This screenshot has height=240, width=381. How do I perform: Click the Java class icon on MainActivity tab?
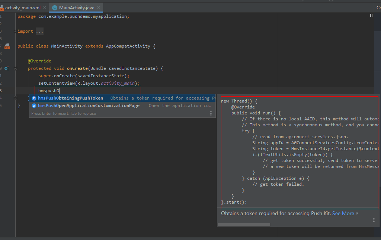(55, 7)
